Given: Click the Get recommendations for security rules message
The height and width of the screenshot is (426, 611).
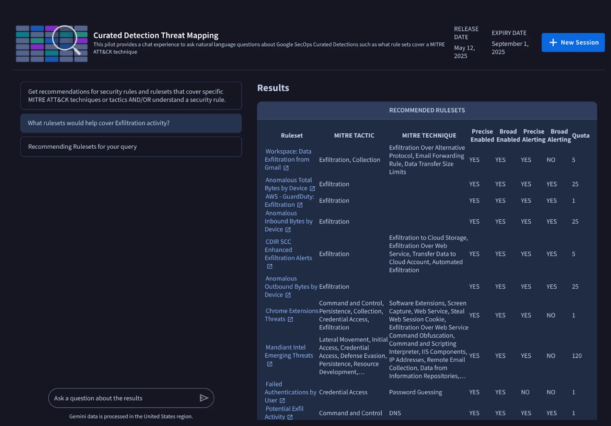Looking at the screenshot, I should point(131,95).
